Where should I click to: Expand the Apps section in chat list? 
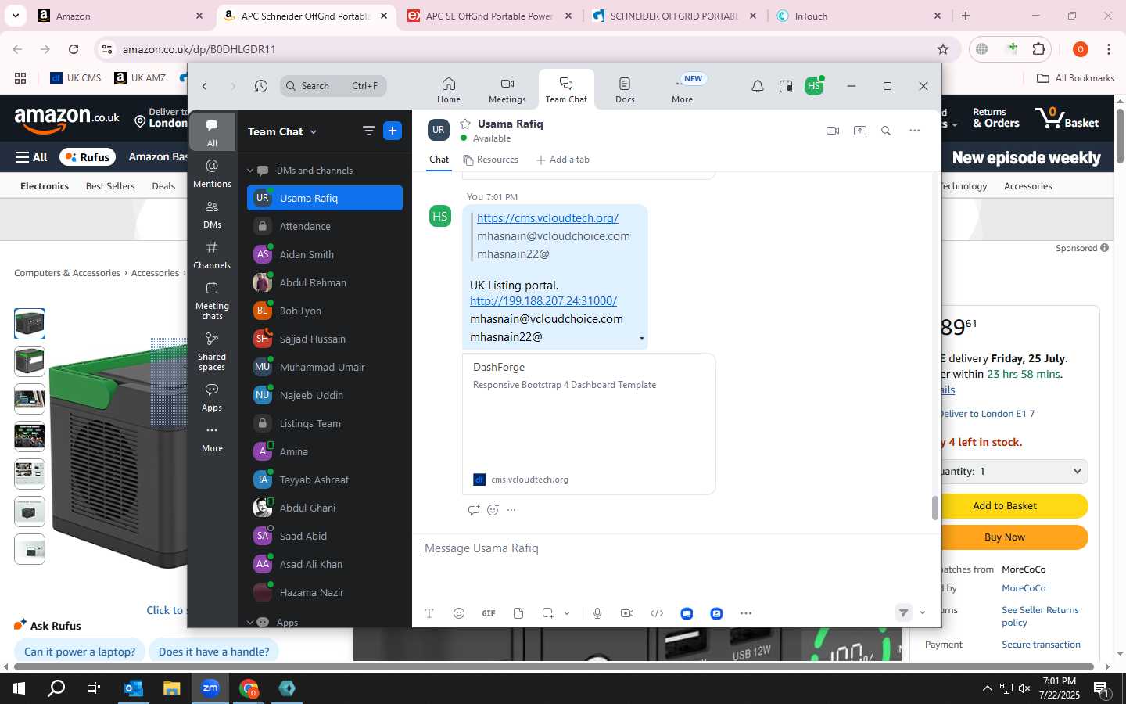250,623
